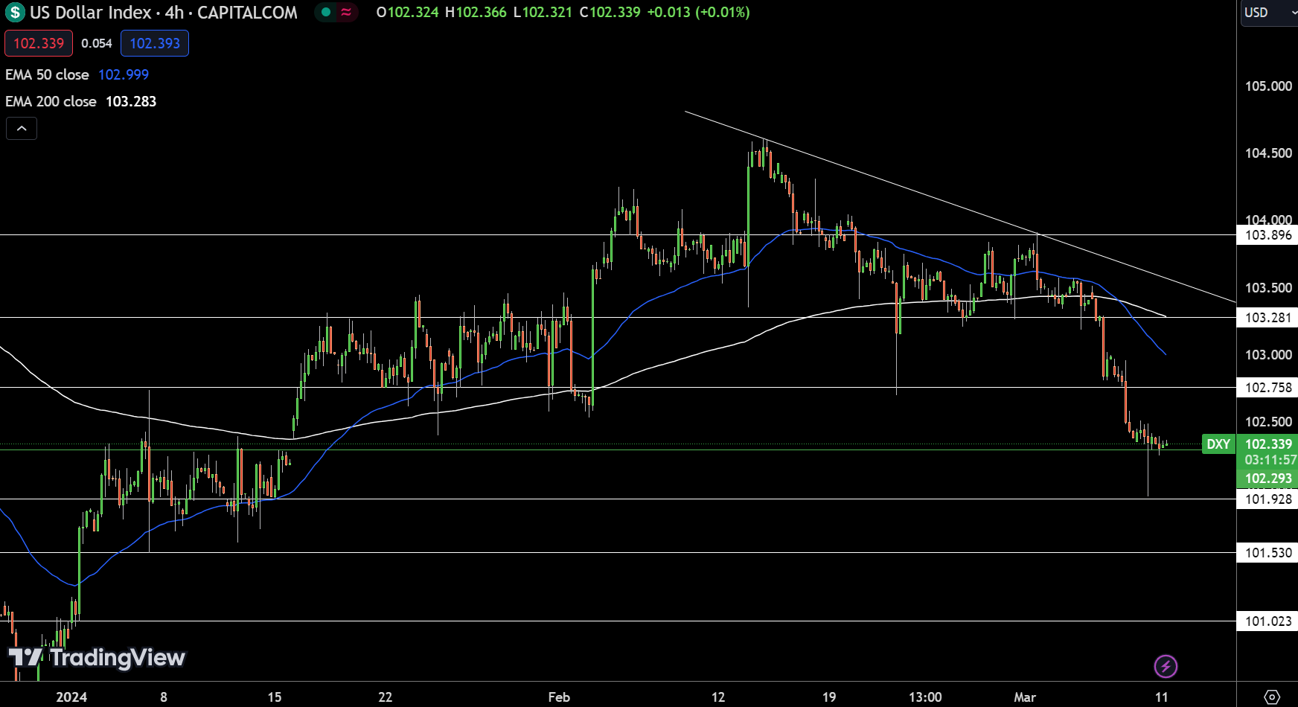1298x707 pixels.
Task: Click the spread value 0.054
Action: point(97,43)
